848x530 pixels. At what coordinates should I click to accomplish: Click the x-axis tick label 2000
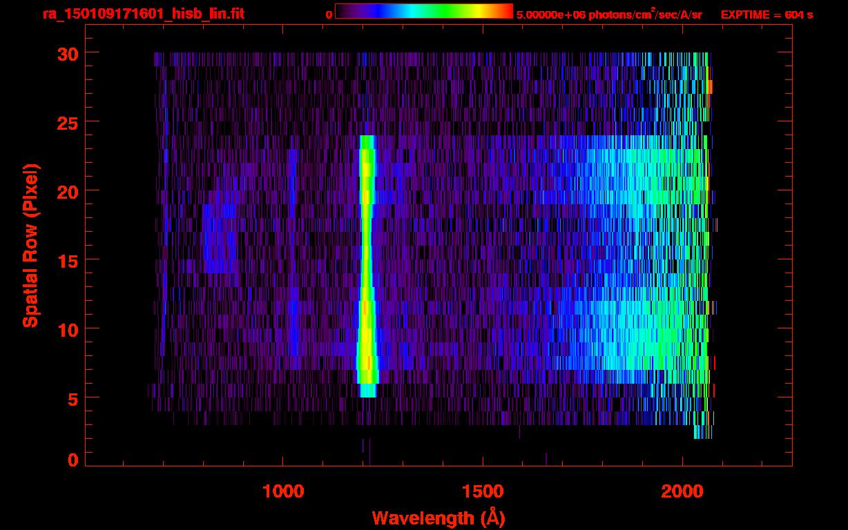tap(682, 491)
